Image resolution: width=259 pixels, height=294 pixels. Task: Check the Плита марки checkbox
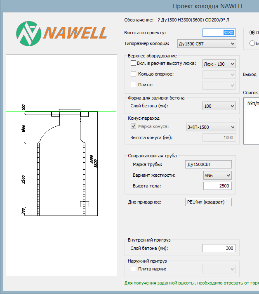pos(133,269)
